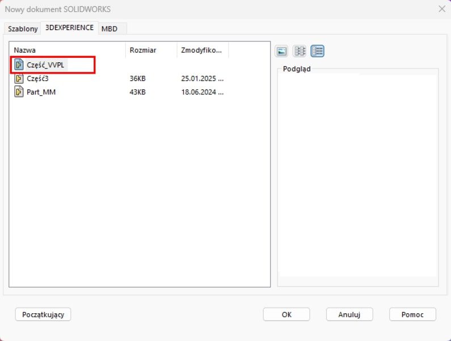Click the Część3 part file icon
This screenshot has width=451, height=341.
[19, 78]
